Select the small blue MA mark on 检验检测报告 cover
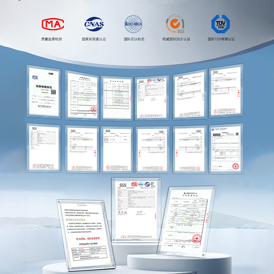The width and height of the screenshot is (274, 274). pos(35,77)
